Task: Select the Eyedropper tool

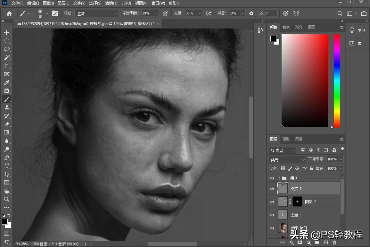Action: point(7,83)
